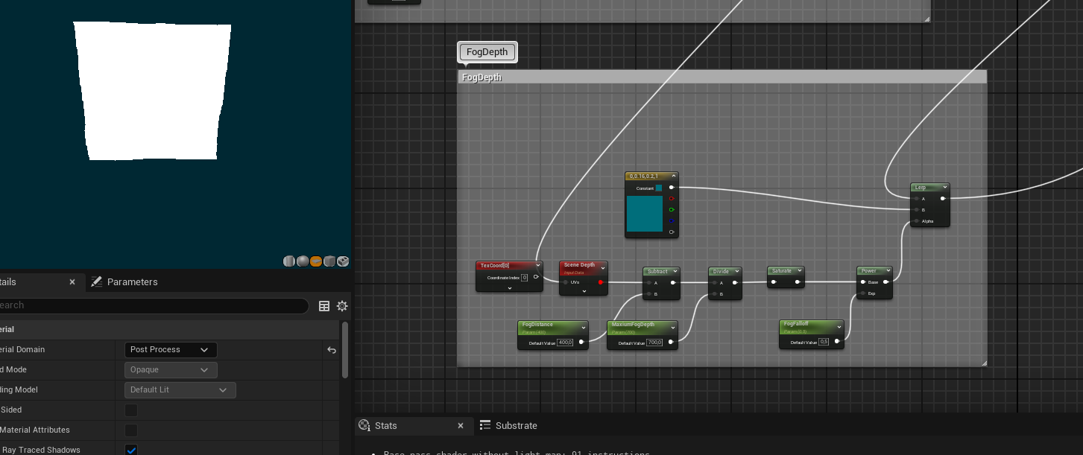Select the FogDepth comment bubble label
This screenshot has width=1083, height=455.
point(487,52)
